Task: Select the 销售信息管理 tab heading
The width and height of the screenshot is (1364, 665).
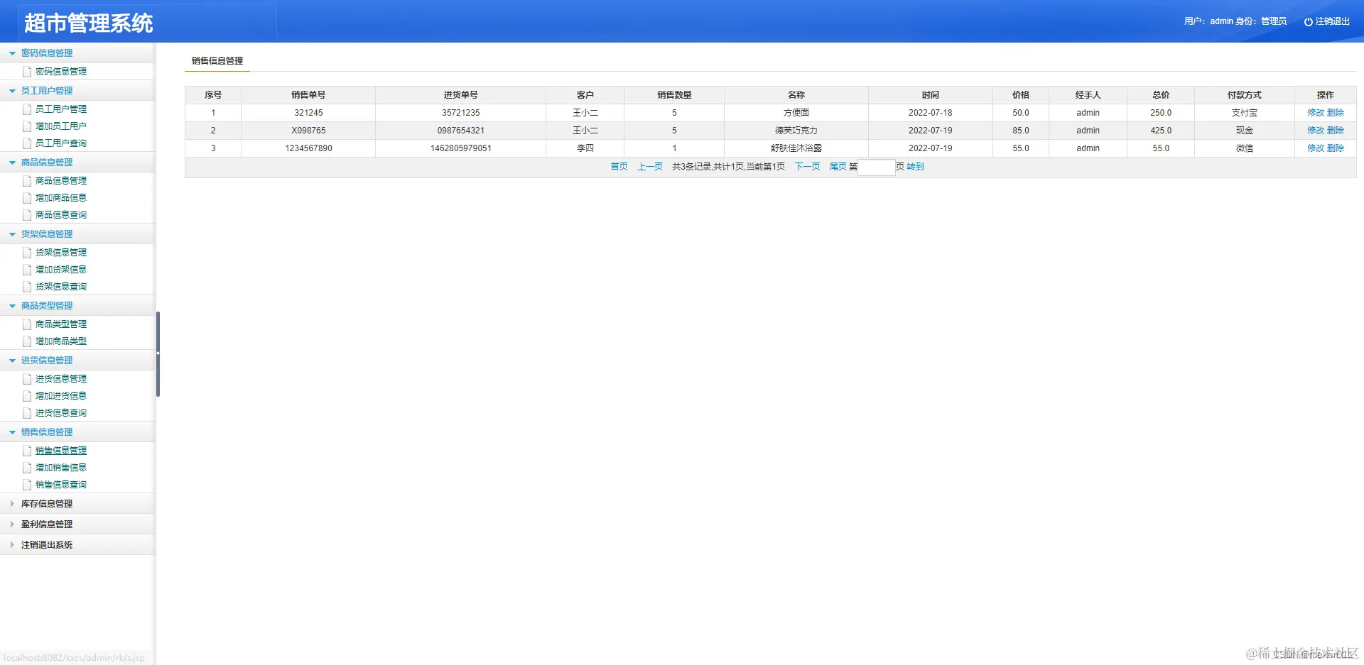Action: tap(217, 61)
